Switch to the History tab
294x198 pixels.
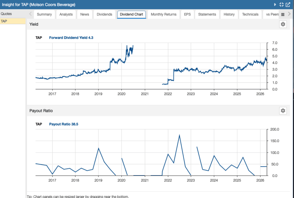coord(229,15)
